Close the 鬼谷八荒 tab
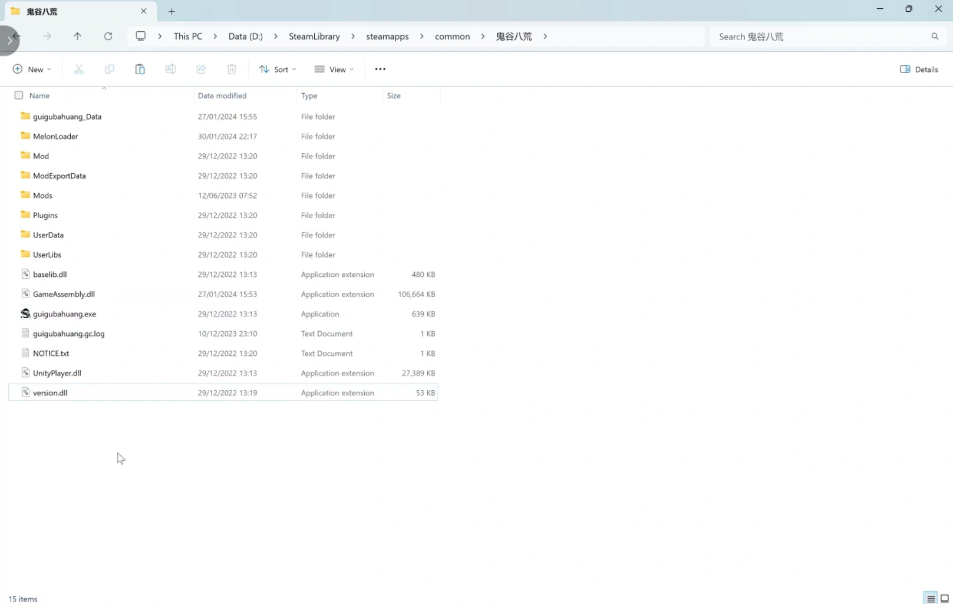 143,11
